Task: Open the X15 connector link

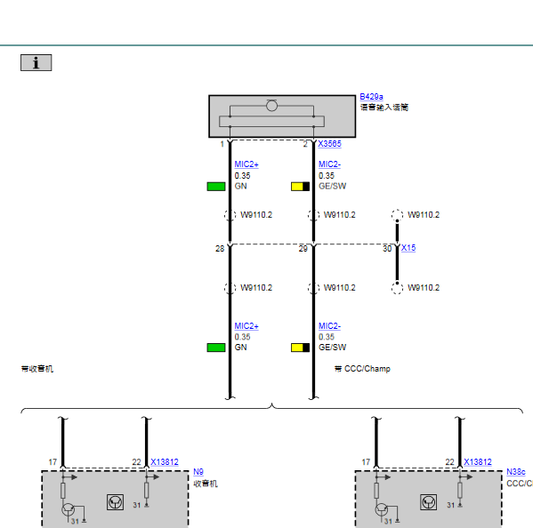Action: coord(408,248)
